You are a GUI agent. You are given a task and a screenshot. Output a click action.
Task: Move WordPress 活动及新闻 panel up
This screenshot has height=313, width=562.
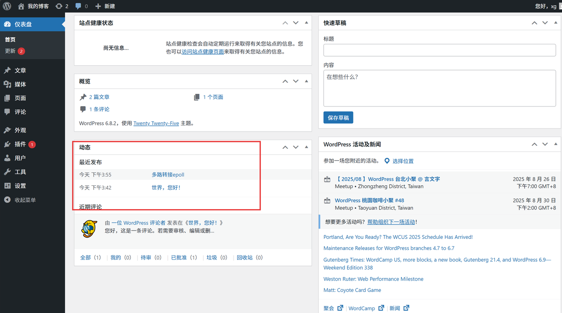pos(534,144)
